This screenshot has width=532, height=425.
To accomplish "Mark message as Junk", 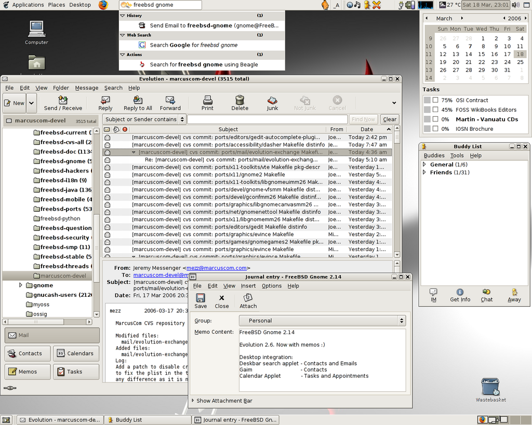I will coord(272,103).
